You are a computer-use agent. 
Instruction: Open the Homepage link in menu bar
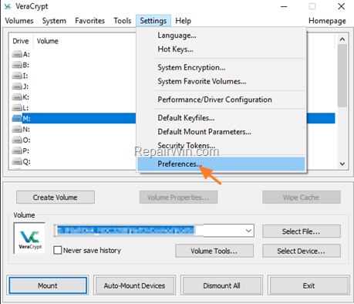[x=327, y=21]
